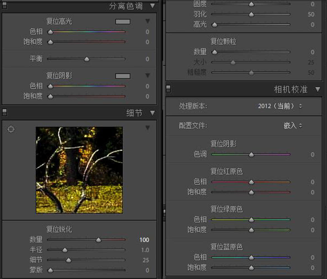Viewport: 327px width, 279px height.
Task: Collapse the 细节 panel
Action: 152,113
